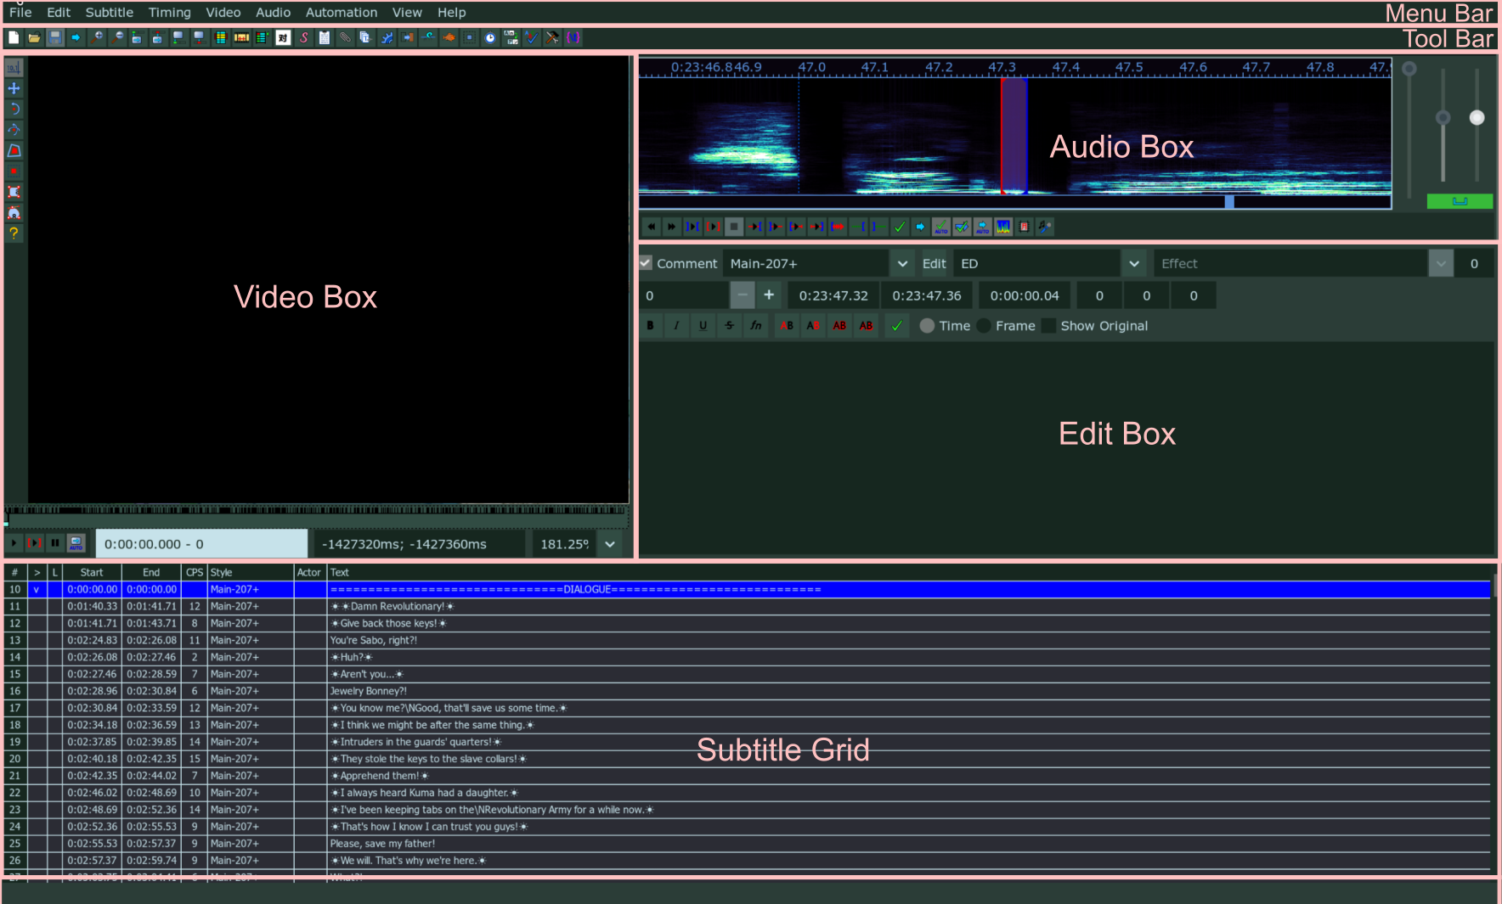This screenshot has height=904, width=1502.
Task: Select the Rotate Z tool in video sidebar
Action: pos(14,109)
